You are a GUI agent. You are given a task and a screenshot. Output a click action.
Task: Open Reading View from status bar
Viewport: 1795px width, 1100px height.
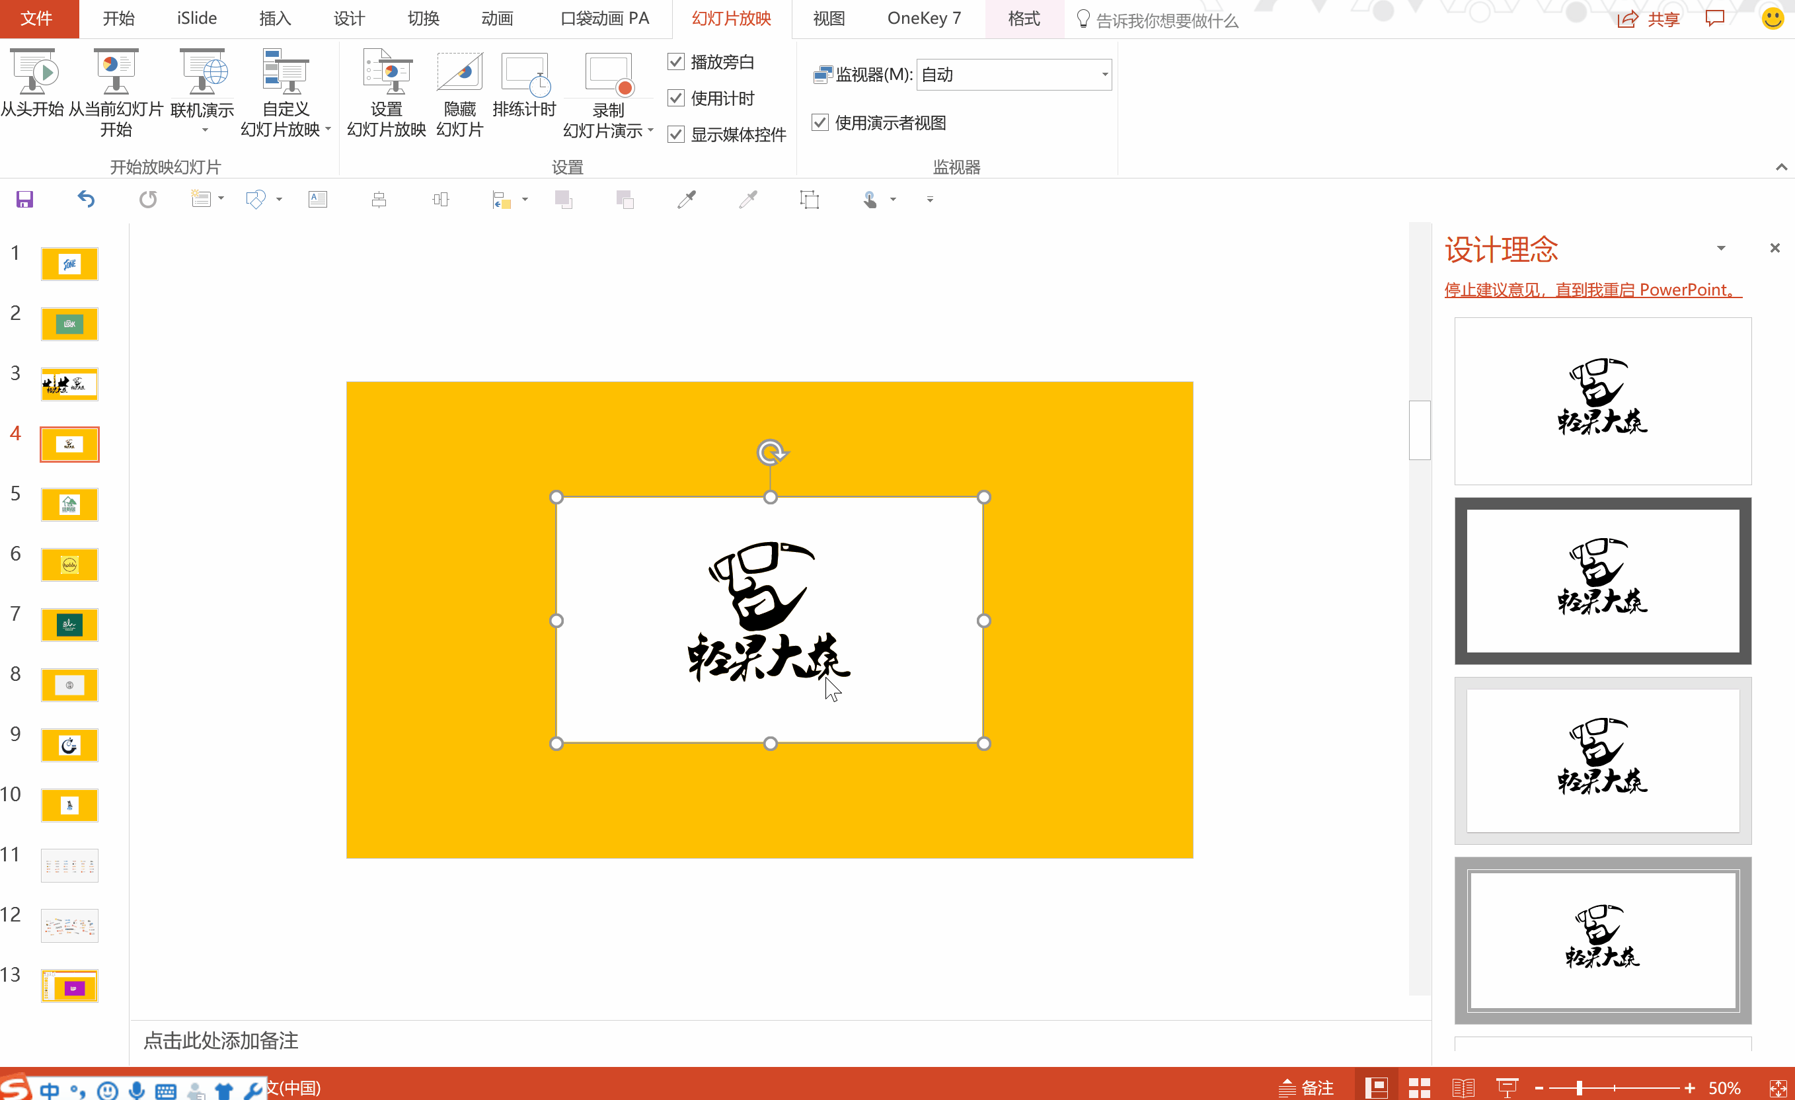pyautogui.click(x=1463, y=1087)
